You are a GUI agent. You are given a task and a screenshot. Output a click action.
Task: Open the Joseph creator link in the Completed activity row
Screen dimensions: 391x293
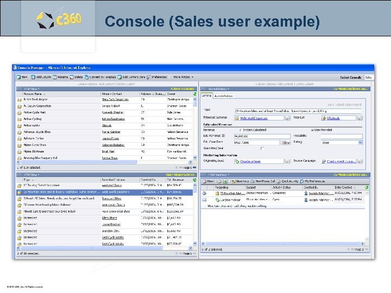tap(321, 193)
